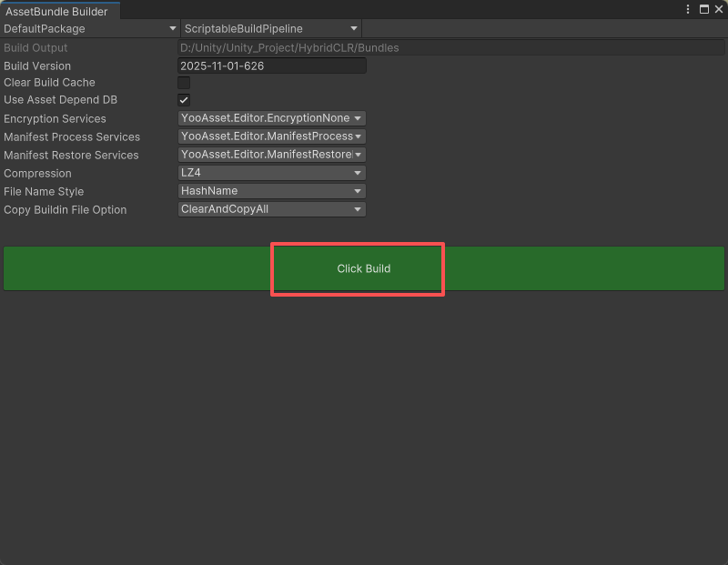Enable the Clear Build Cache checkbox

click(184, 83)
